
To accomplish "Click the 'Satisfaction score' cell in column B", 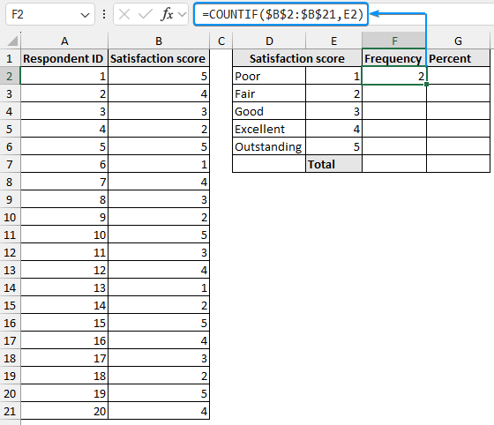I will coord(159,58).
